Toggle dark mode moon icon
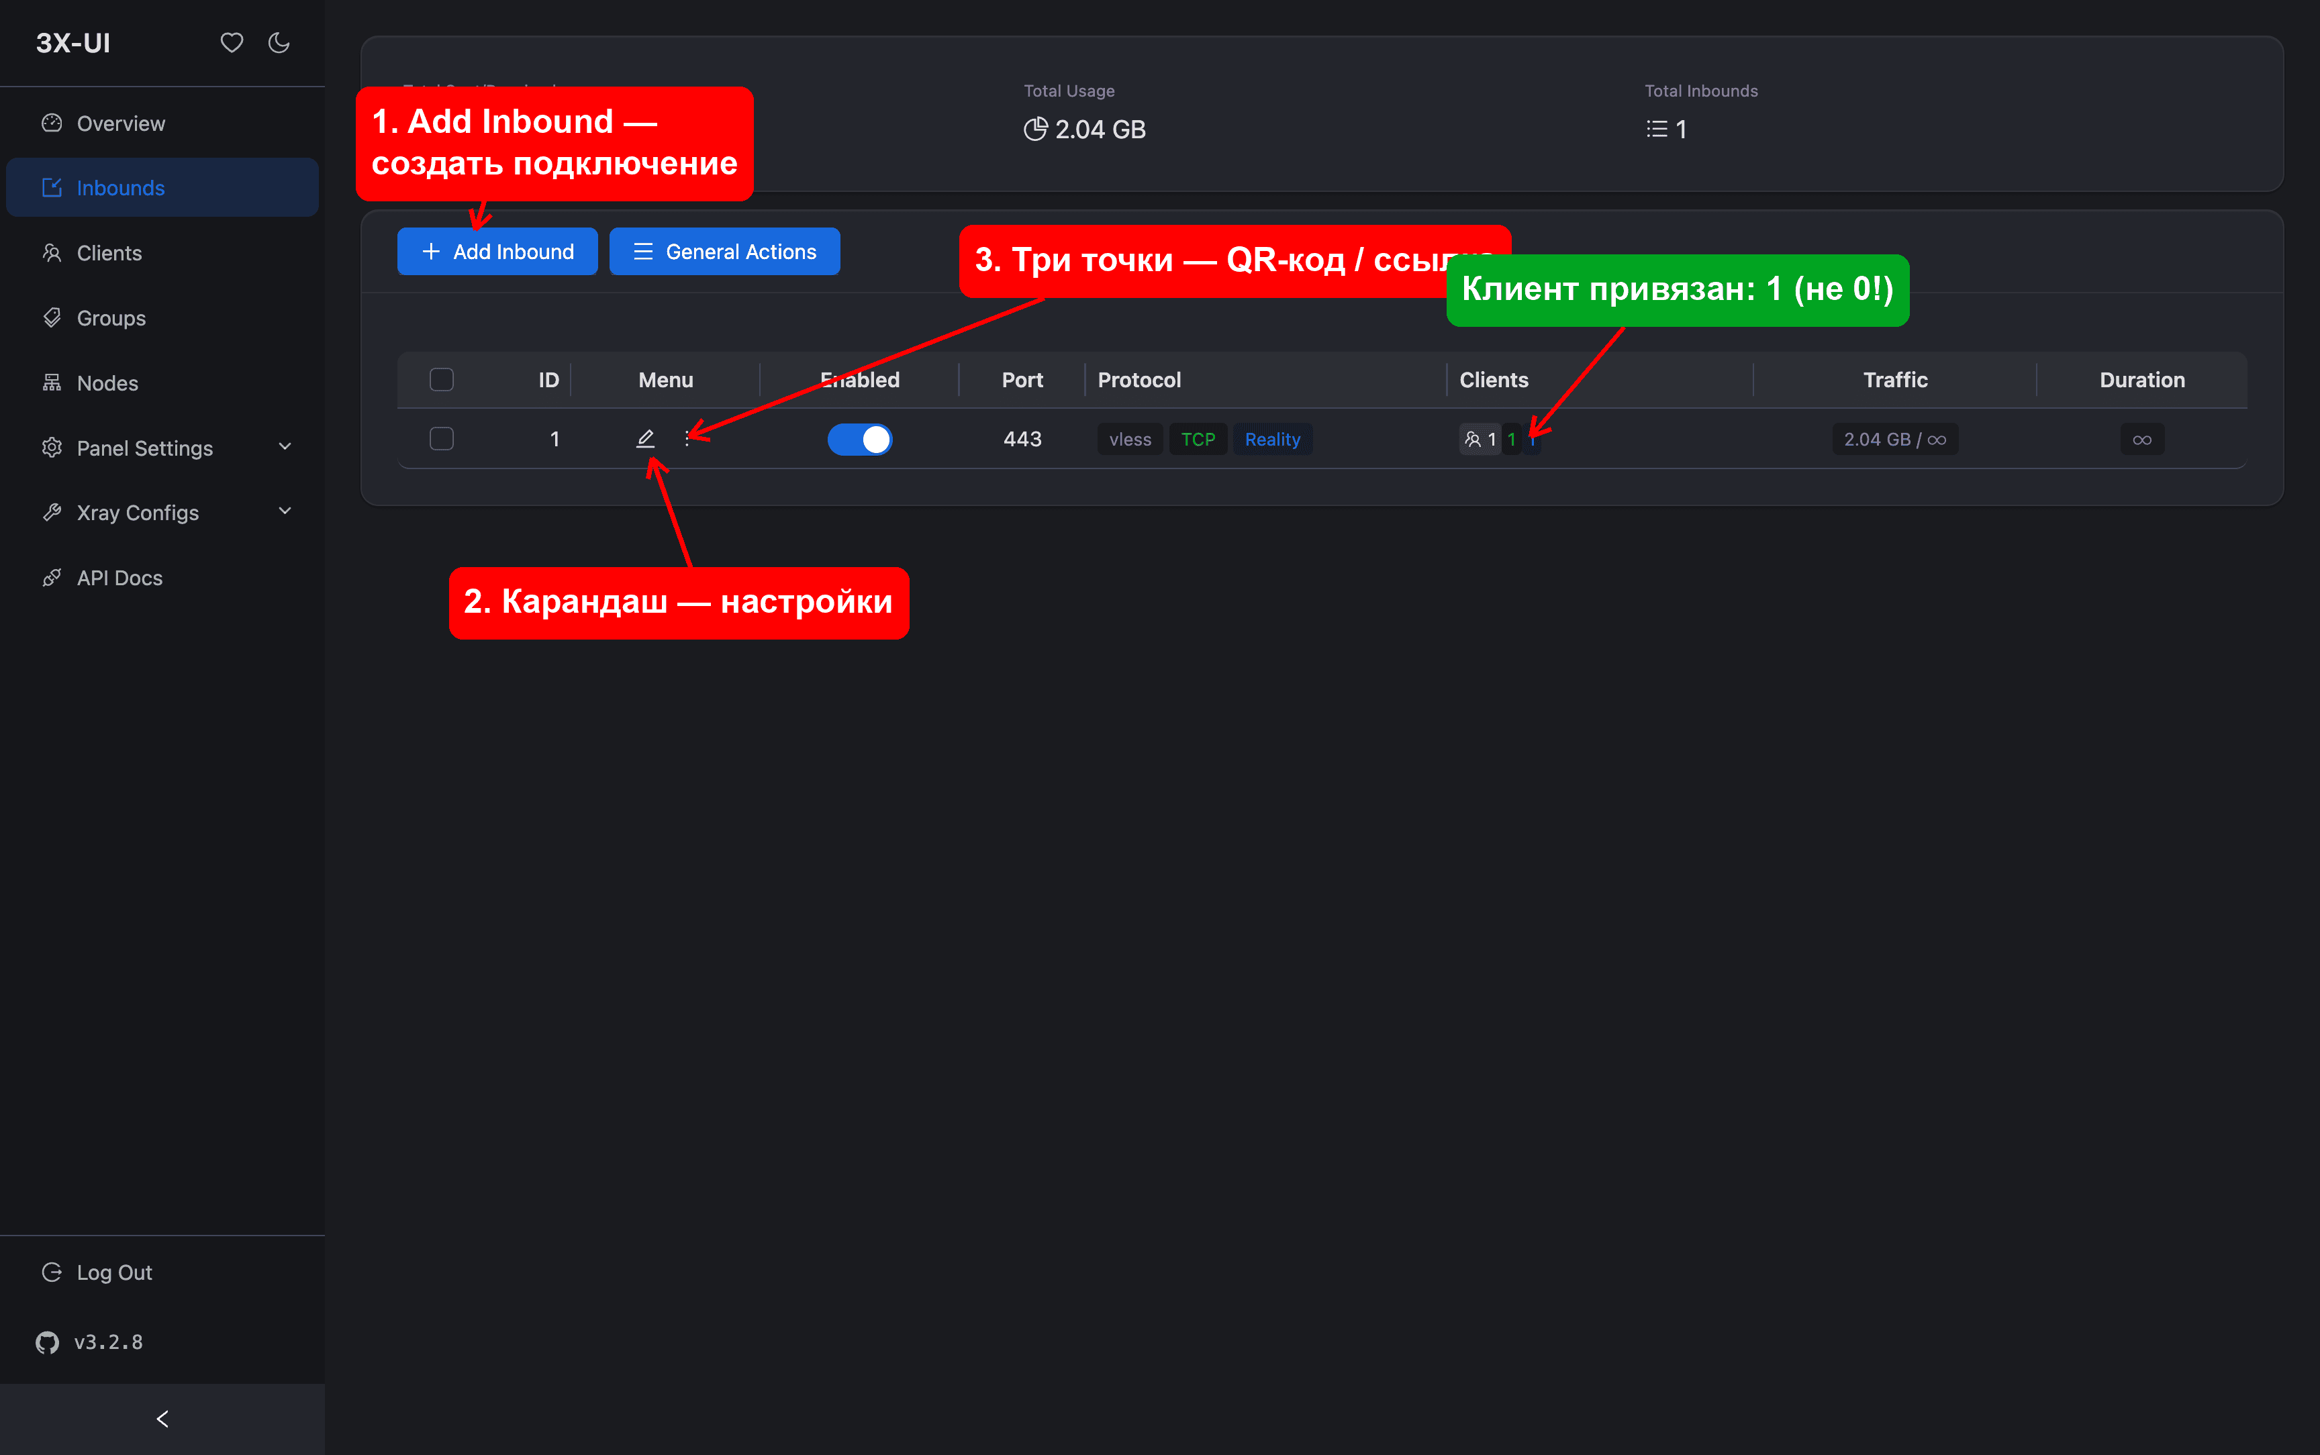The width and height of the screenshot is (2320, 1455). pyautogui.click(x=279, y=42)
